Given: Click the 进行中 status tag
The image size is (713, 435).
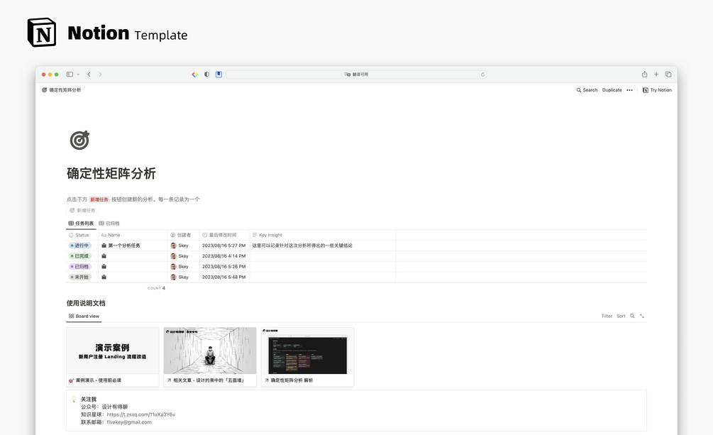Looking at the screenshot, I should point(79,246).
